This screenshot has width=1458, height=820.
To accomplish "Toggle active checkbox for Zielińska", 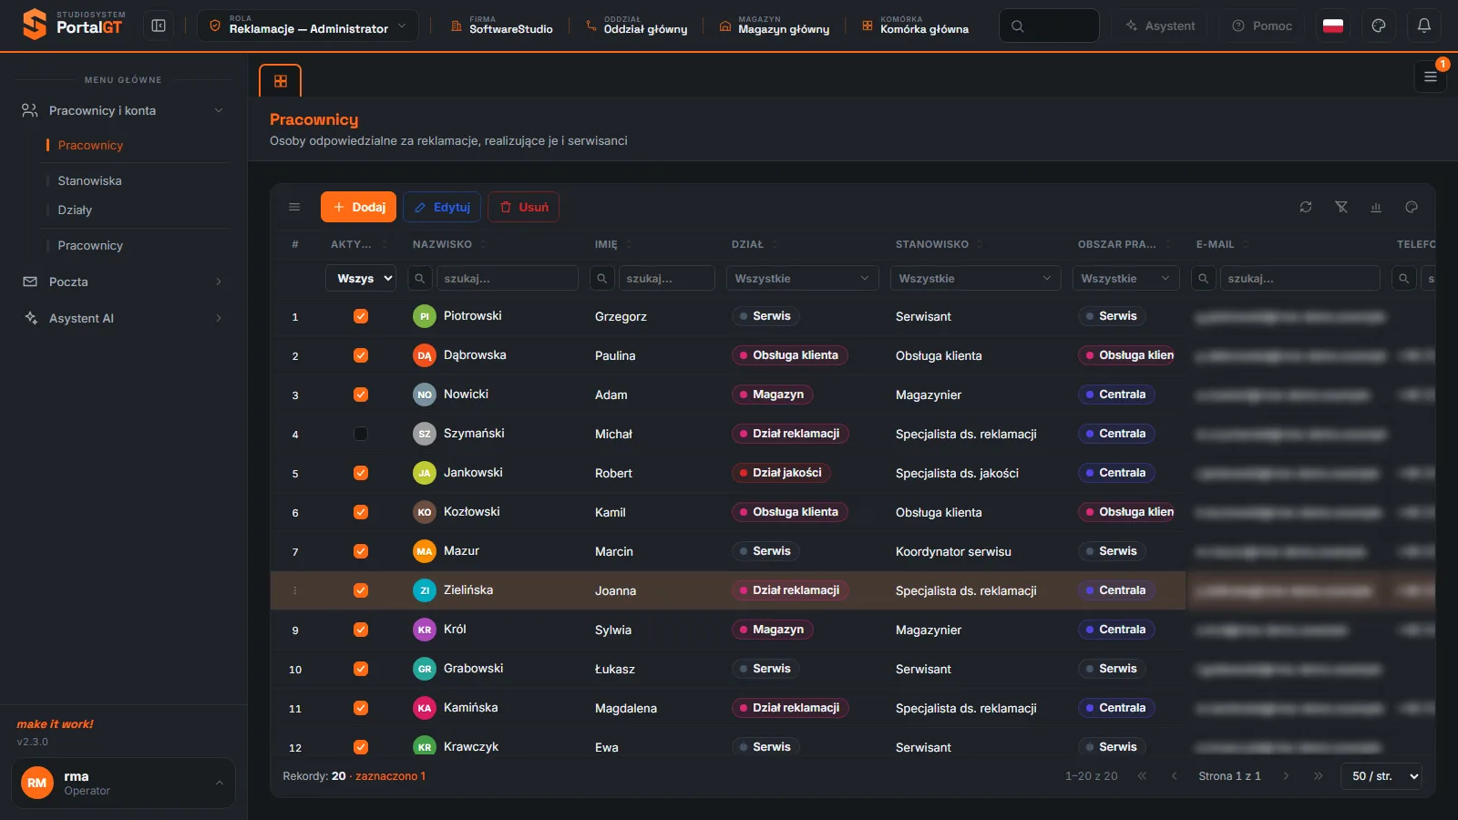I will [x=361, y=590].
